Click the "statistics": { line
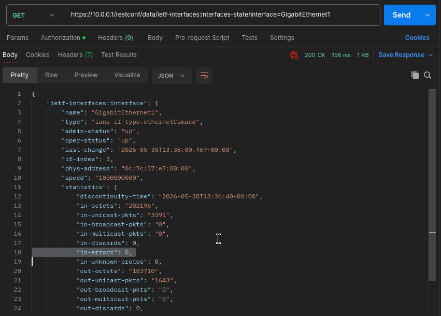The height and width of the screenshot is (316, 441). pyautogui.click(x=90, y=187)
